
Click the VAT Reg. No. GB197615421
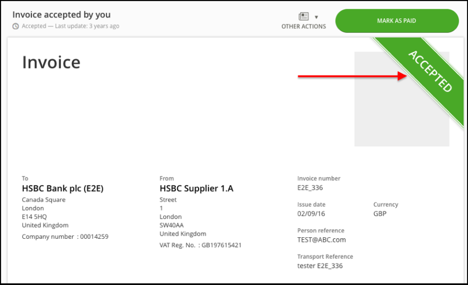point(201,245)
